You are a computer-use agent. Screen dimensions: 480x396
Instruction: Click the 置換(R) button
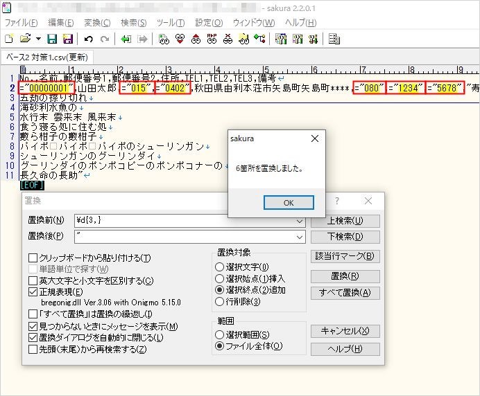click(x=345, y=276)
